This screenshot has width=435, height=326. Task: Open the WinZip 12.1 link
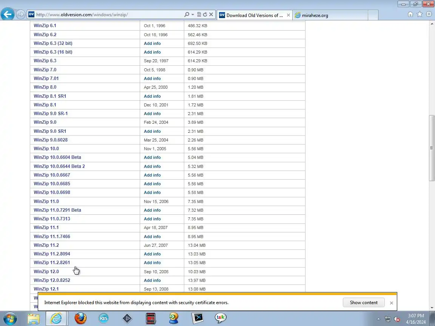pyautogui.click(x=46, y=289)
